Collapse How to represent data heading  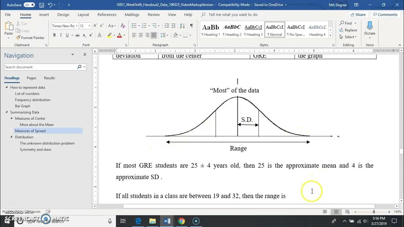tap(7, 87)
